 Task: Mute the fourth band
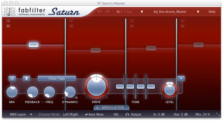click(x=183, y=26)
